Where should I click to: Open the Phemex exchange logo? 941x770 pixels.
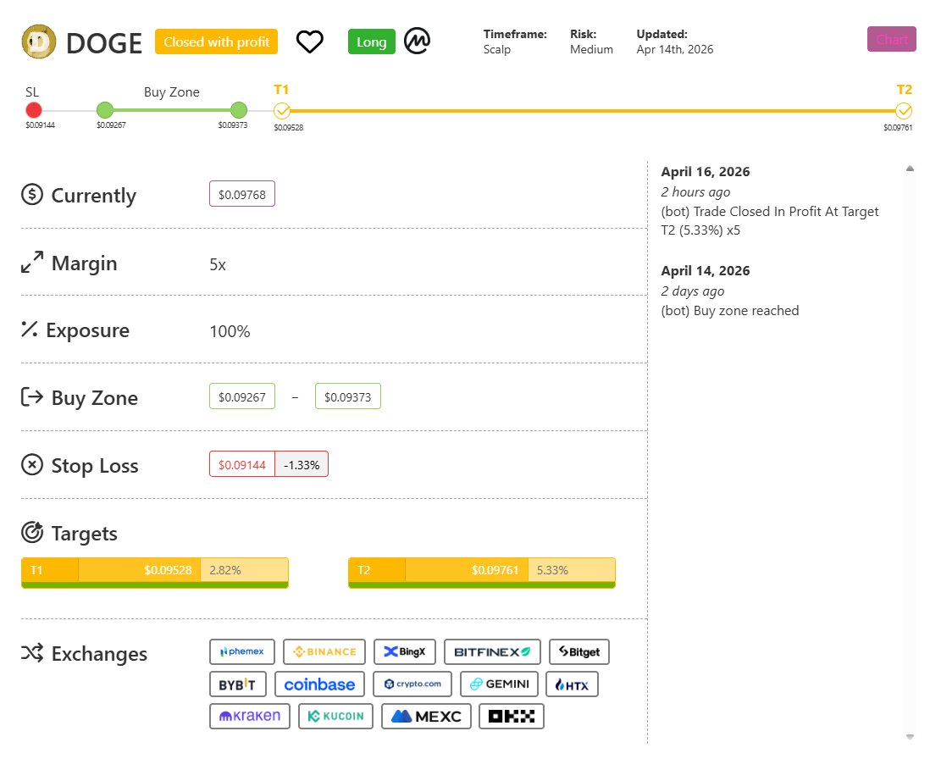(x=242, y=651)
